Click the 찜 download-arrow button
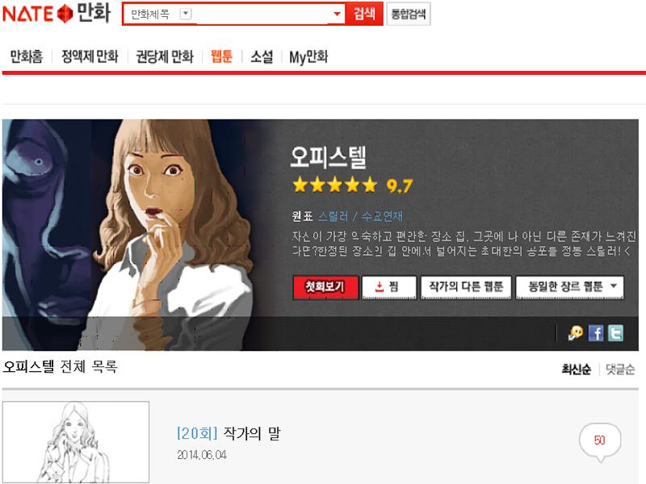The height and width of the screenshot is (484, 646). pos(389,287)
